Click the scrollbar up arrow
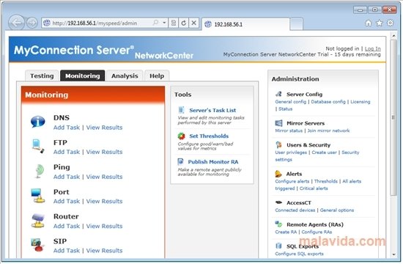This screenshot has height=264, width=403. (393, 36)
